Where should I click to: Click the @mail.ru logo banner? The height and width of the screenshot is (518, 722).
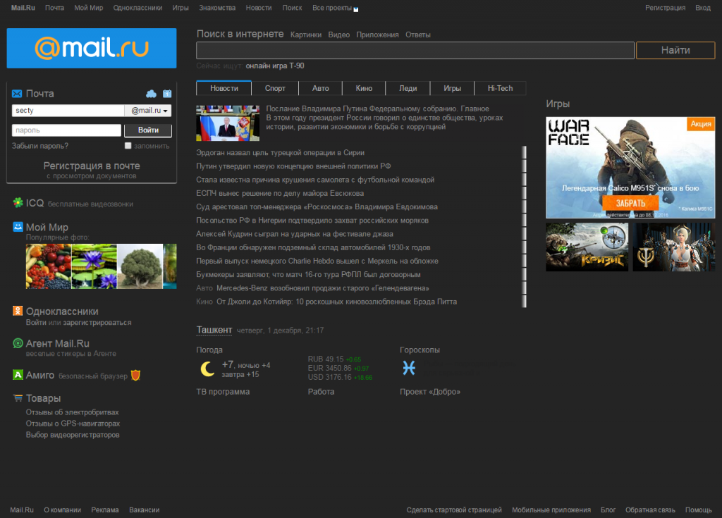click(x=92, y=49)
